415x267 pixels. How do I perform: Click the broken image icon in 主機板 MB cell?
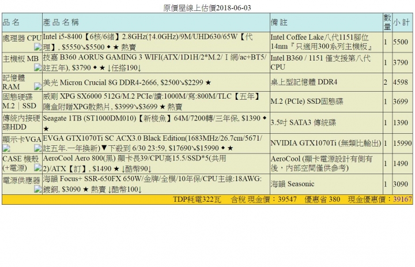37,67
